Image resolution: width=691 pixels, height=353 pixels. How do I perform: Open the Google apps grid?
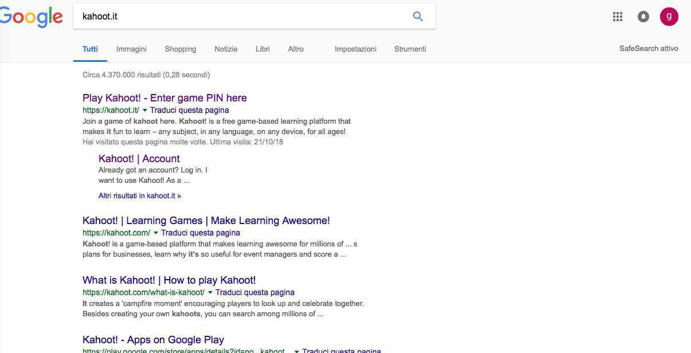pyautogui.click(x=618, y=17)
